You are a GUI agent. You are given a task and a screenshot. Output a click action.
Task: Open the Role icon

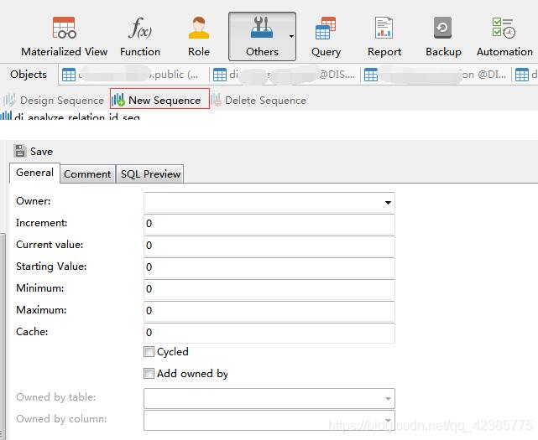(x=199, y=36)
